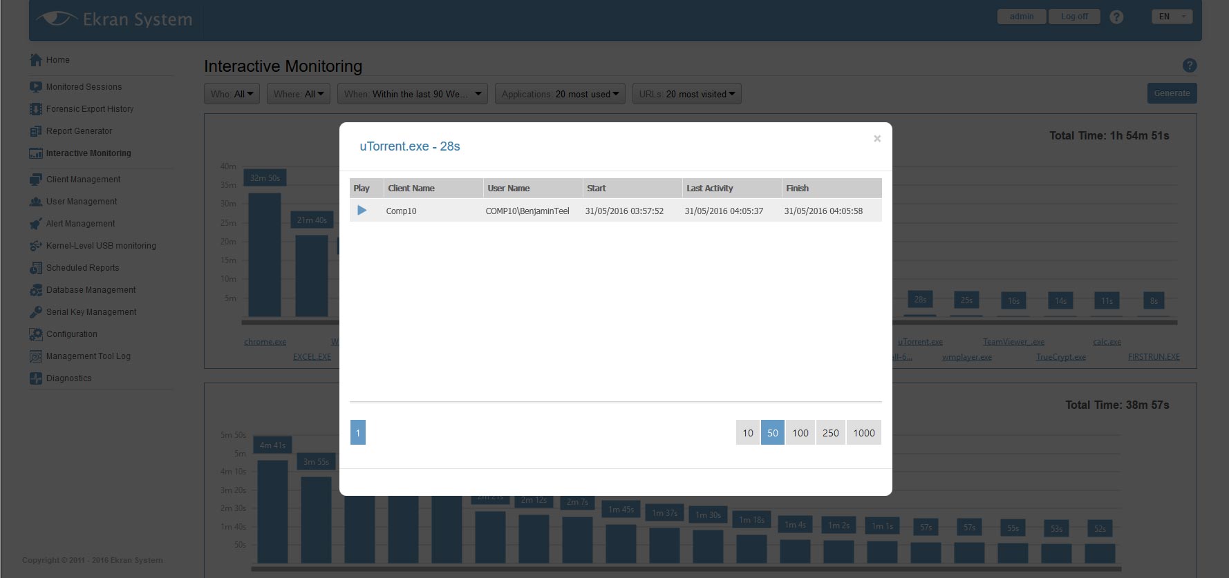This screenshot has height=578, width=1229.
Task: Open Report Generator menu item
Action: pos(79,131)
